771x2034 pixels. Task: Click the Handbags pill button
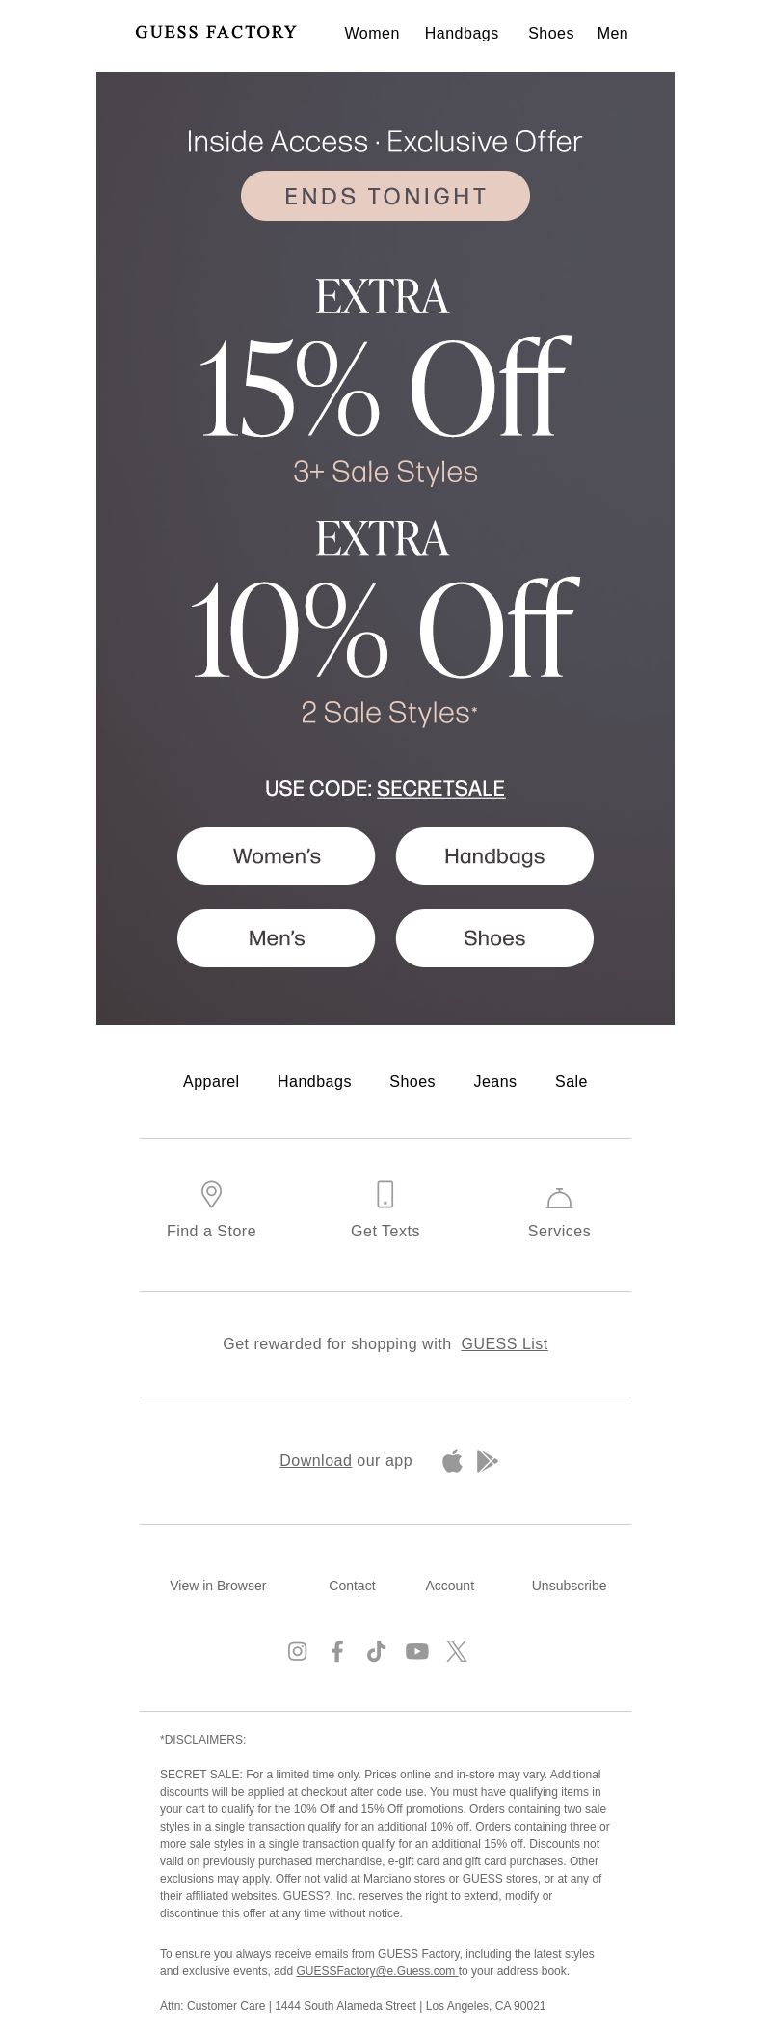pyautogui.click(x=494, y=856)
